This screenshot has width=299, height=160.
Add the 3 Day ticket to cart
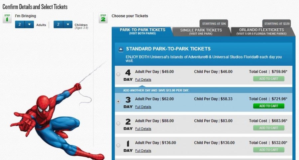pyautogui.click(x=268, y=106)
